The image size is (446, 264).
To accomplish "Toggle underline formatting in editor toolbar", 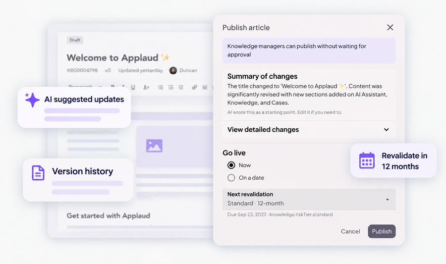I will click(133, 87).
